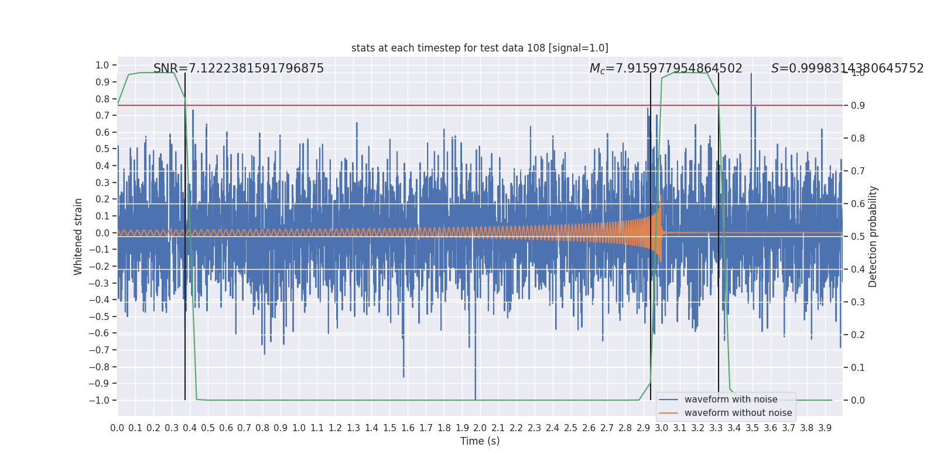
Task: Select the SNR=7.1222381591796875 annotation
Action: tap(238, 68)
